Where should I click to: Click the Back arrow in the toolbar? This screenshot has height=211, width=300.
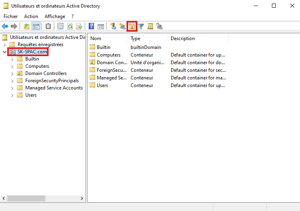coord(5,26)
